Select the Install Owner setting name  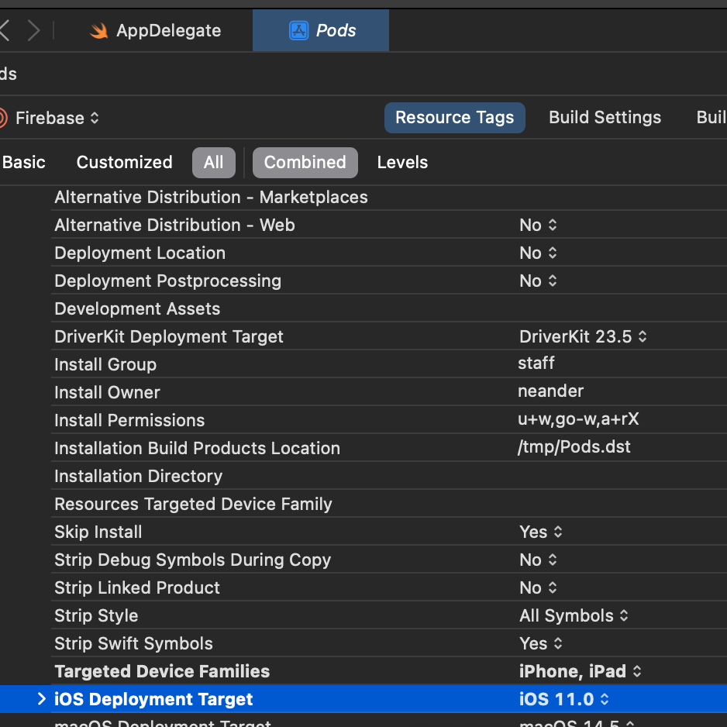click(x=107, y=392)
